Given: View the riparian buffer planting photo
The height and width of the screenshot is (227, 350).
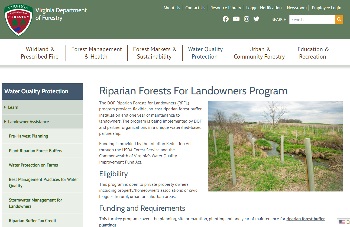Looking at the screenshot, I should (276, 146).
